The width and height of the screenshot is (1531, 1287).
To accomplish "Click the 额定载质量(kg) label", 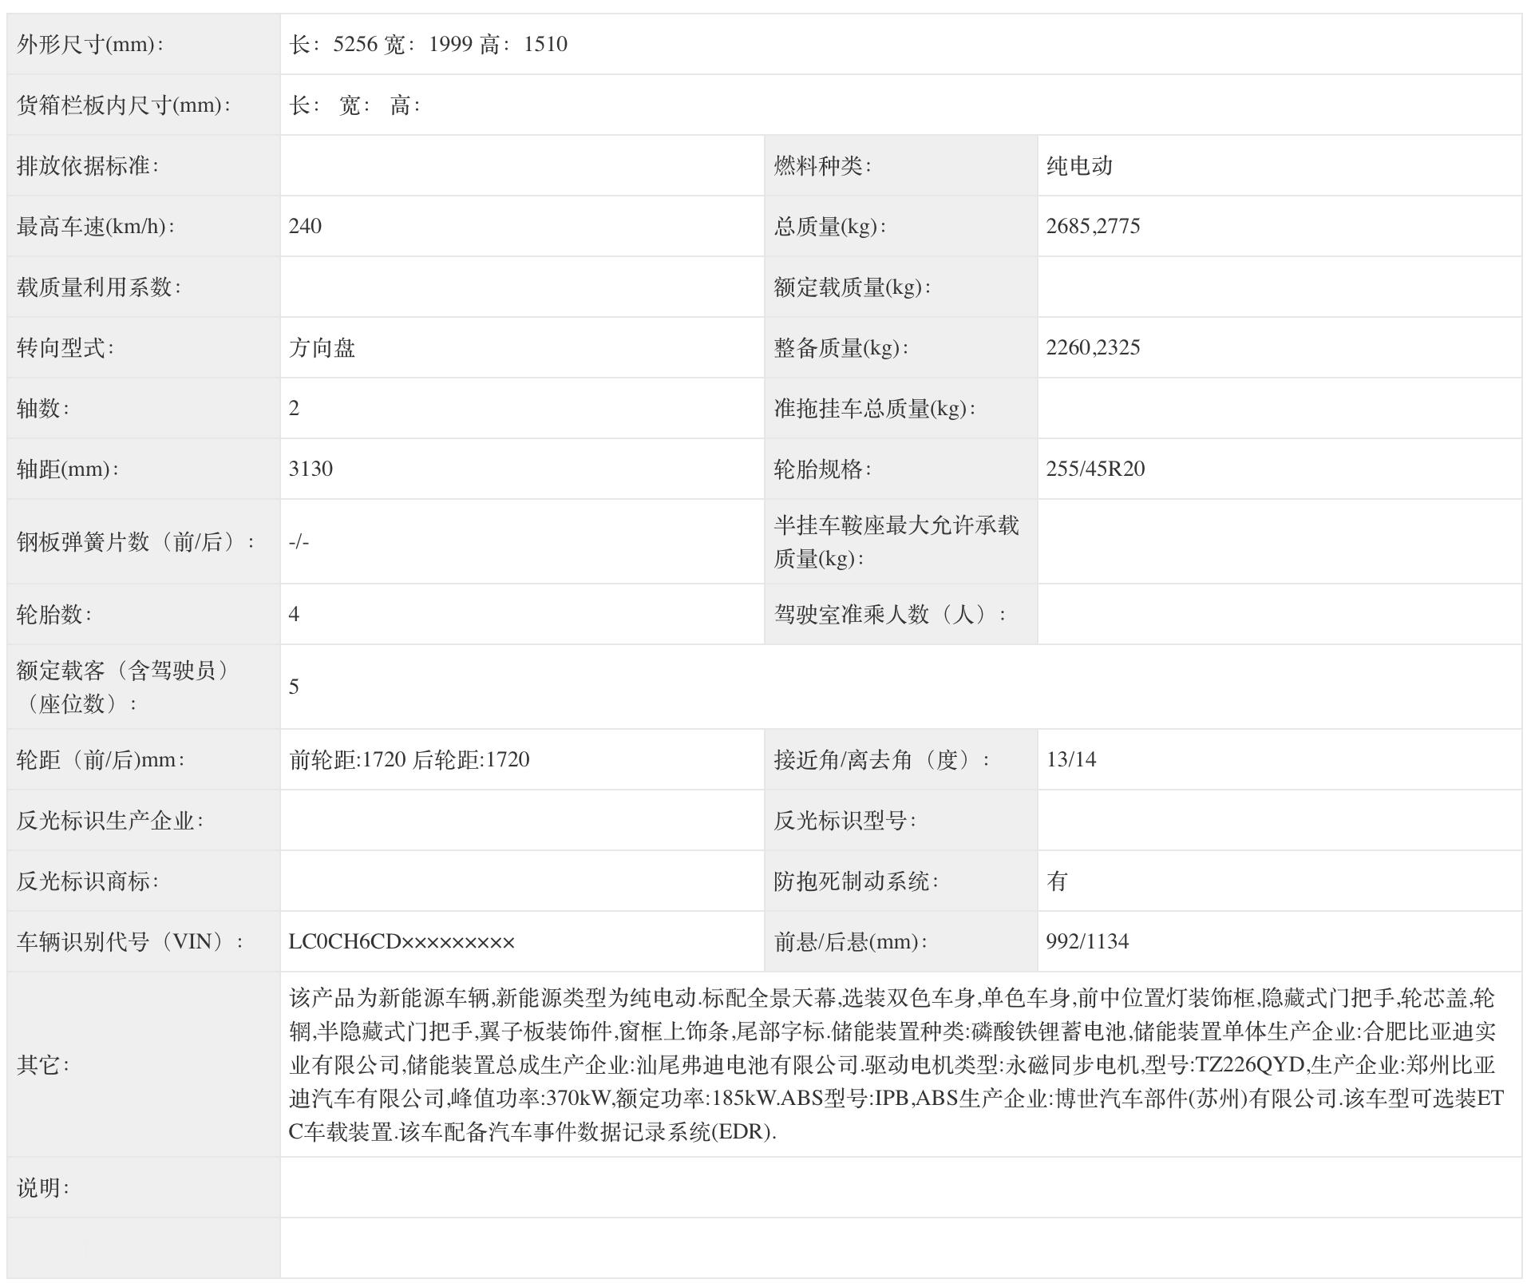I will [x=852, y=287].
